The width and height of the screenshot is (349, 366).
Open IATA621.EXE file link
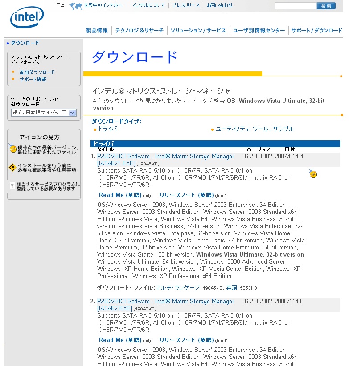(x=116, y=163)
